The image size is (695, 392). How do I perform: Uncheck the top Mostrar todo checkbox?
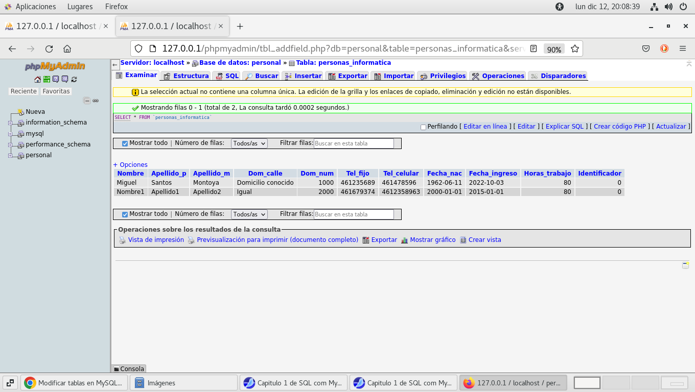(x=125, y=143)
